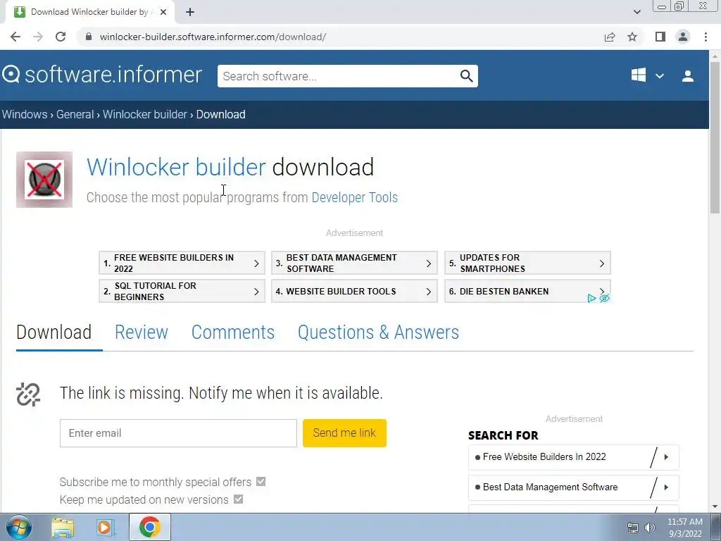Click the Chrome taskbar icon

pos(150,527)
